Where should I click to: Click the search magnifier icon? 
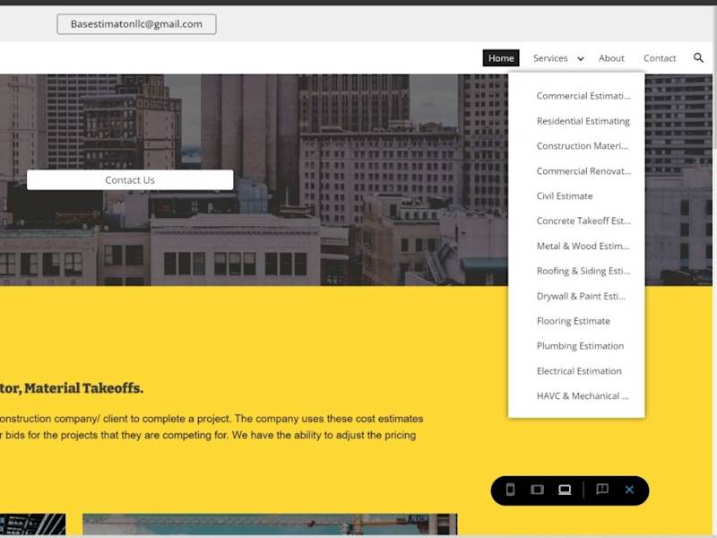698,57
